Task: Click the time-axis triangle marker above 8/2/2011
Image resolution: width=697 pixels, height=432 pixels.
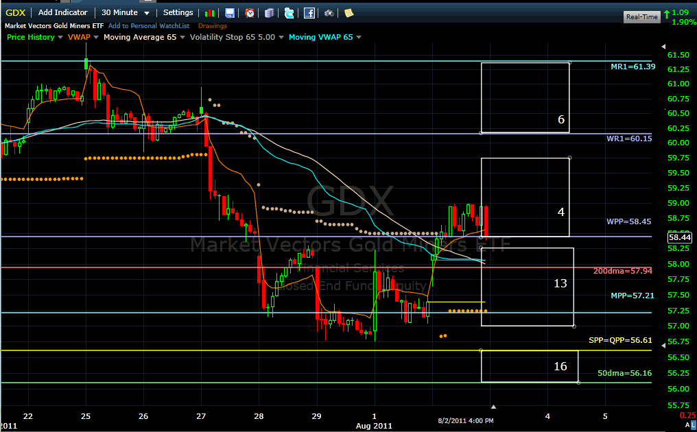Action: tap(493, 406)
